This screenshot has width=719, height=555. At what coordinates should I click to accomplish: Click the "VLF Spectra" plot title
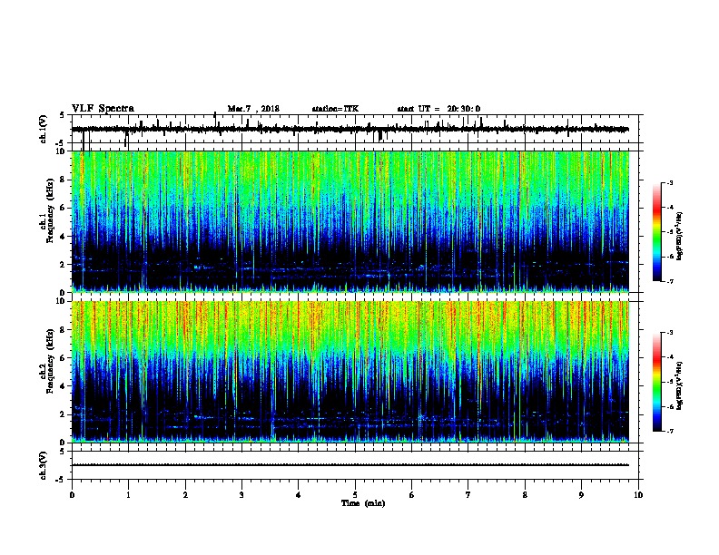(103, 109)
